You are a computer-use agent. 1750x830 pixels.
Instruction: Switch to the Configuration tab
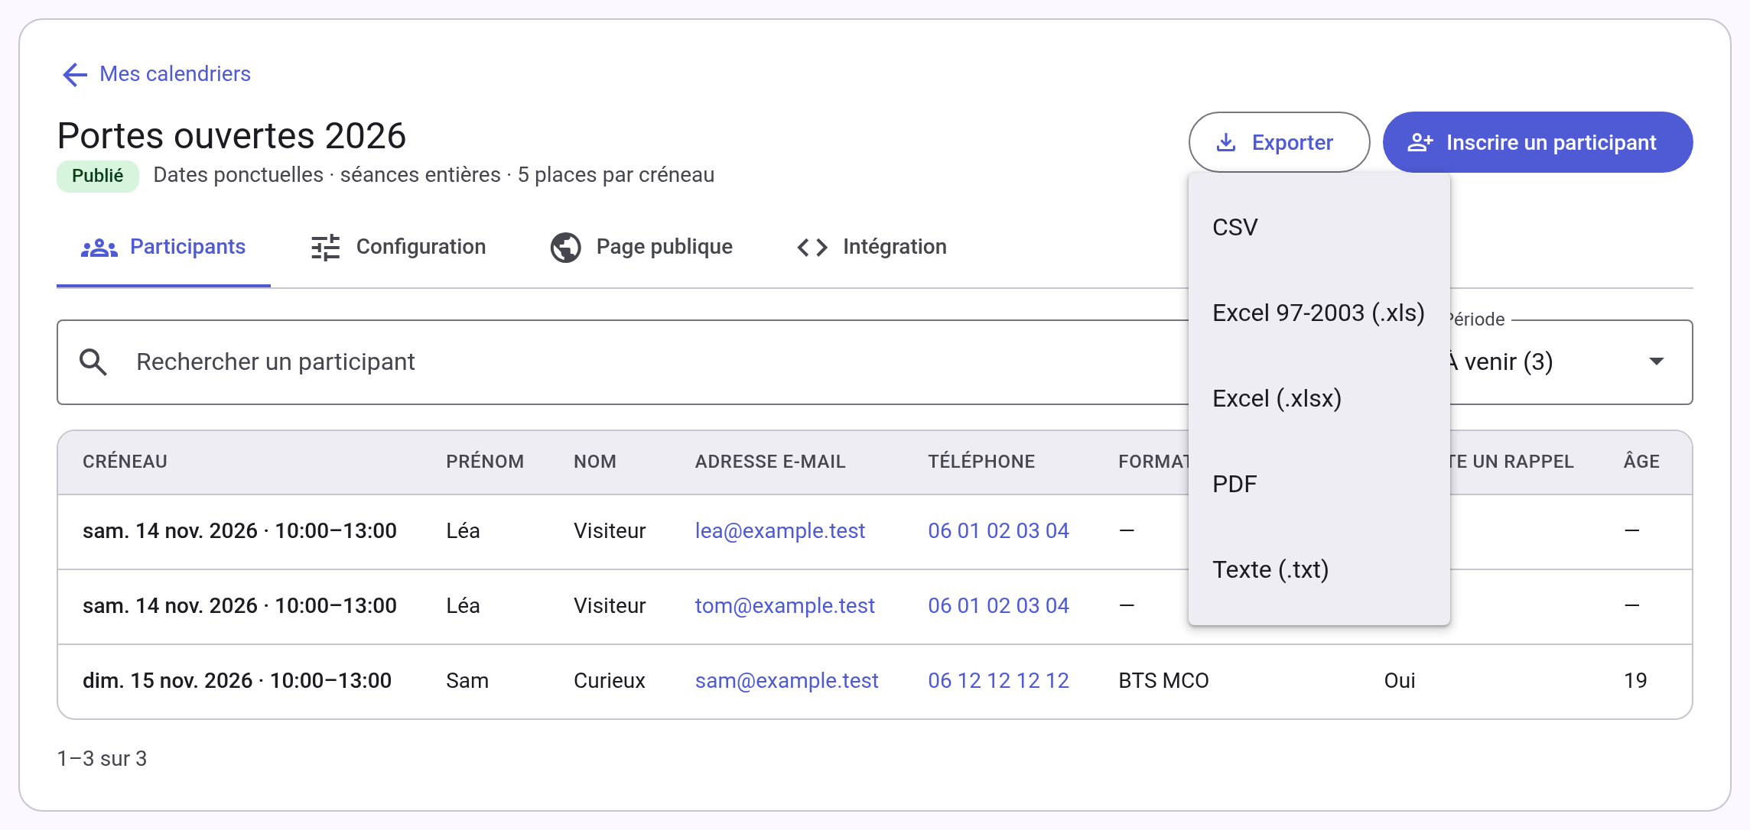pyautogui.click(x=398, y=248)
